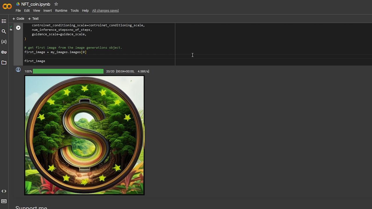Open the Runtime menu
The height and width of the screenshot is (209, 372).
[x=61, y=10]
